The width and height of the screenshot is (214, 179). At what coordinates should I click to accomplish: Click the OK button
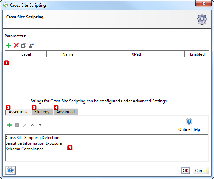click(x=186, y=170)
